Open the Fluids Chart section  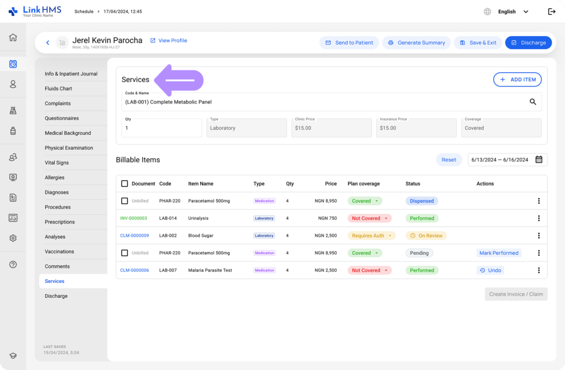(x=58, y=89)
